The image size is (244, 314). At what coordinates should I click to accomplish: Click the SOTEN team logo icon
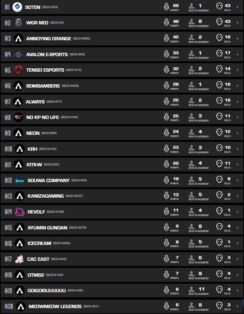17,7
